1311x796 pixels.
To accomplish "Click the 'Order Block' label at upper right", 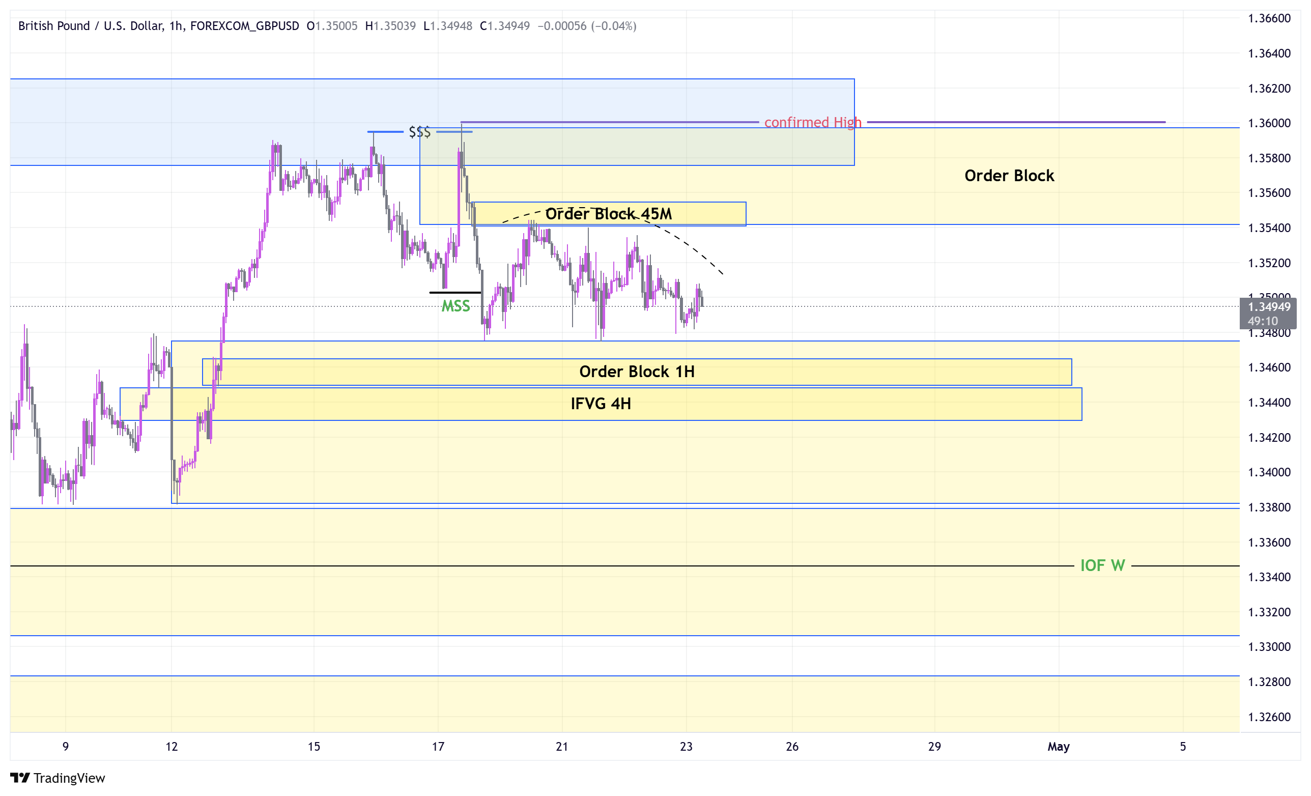I will 1009,176.
